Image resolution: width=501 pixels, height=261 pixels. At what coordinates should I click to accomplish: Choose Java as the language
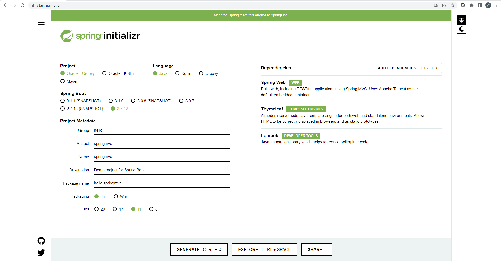(x=160, y=73)
